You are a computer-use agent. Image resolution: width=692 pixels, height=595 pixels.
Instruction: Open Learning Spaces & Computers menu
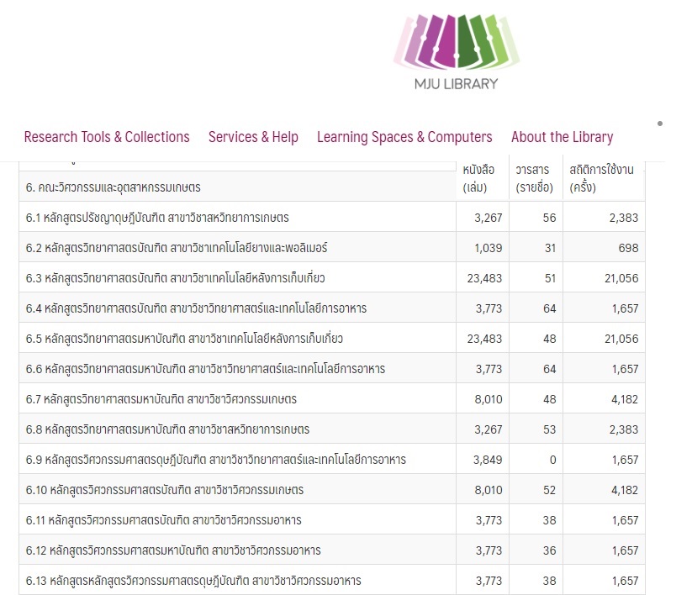(x=404, y=137)
